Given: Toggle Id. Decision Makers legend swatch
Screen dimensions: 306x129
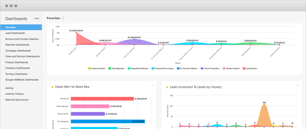Looking at the screenshot, I should 178,69.
